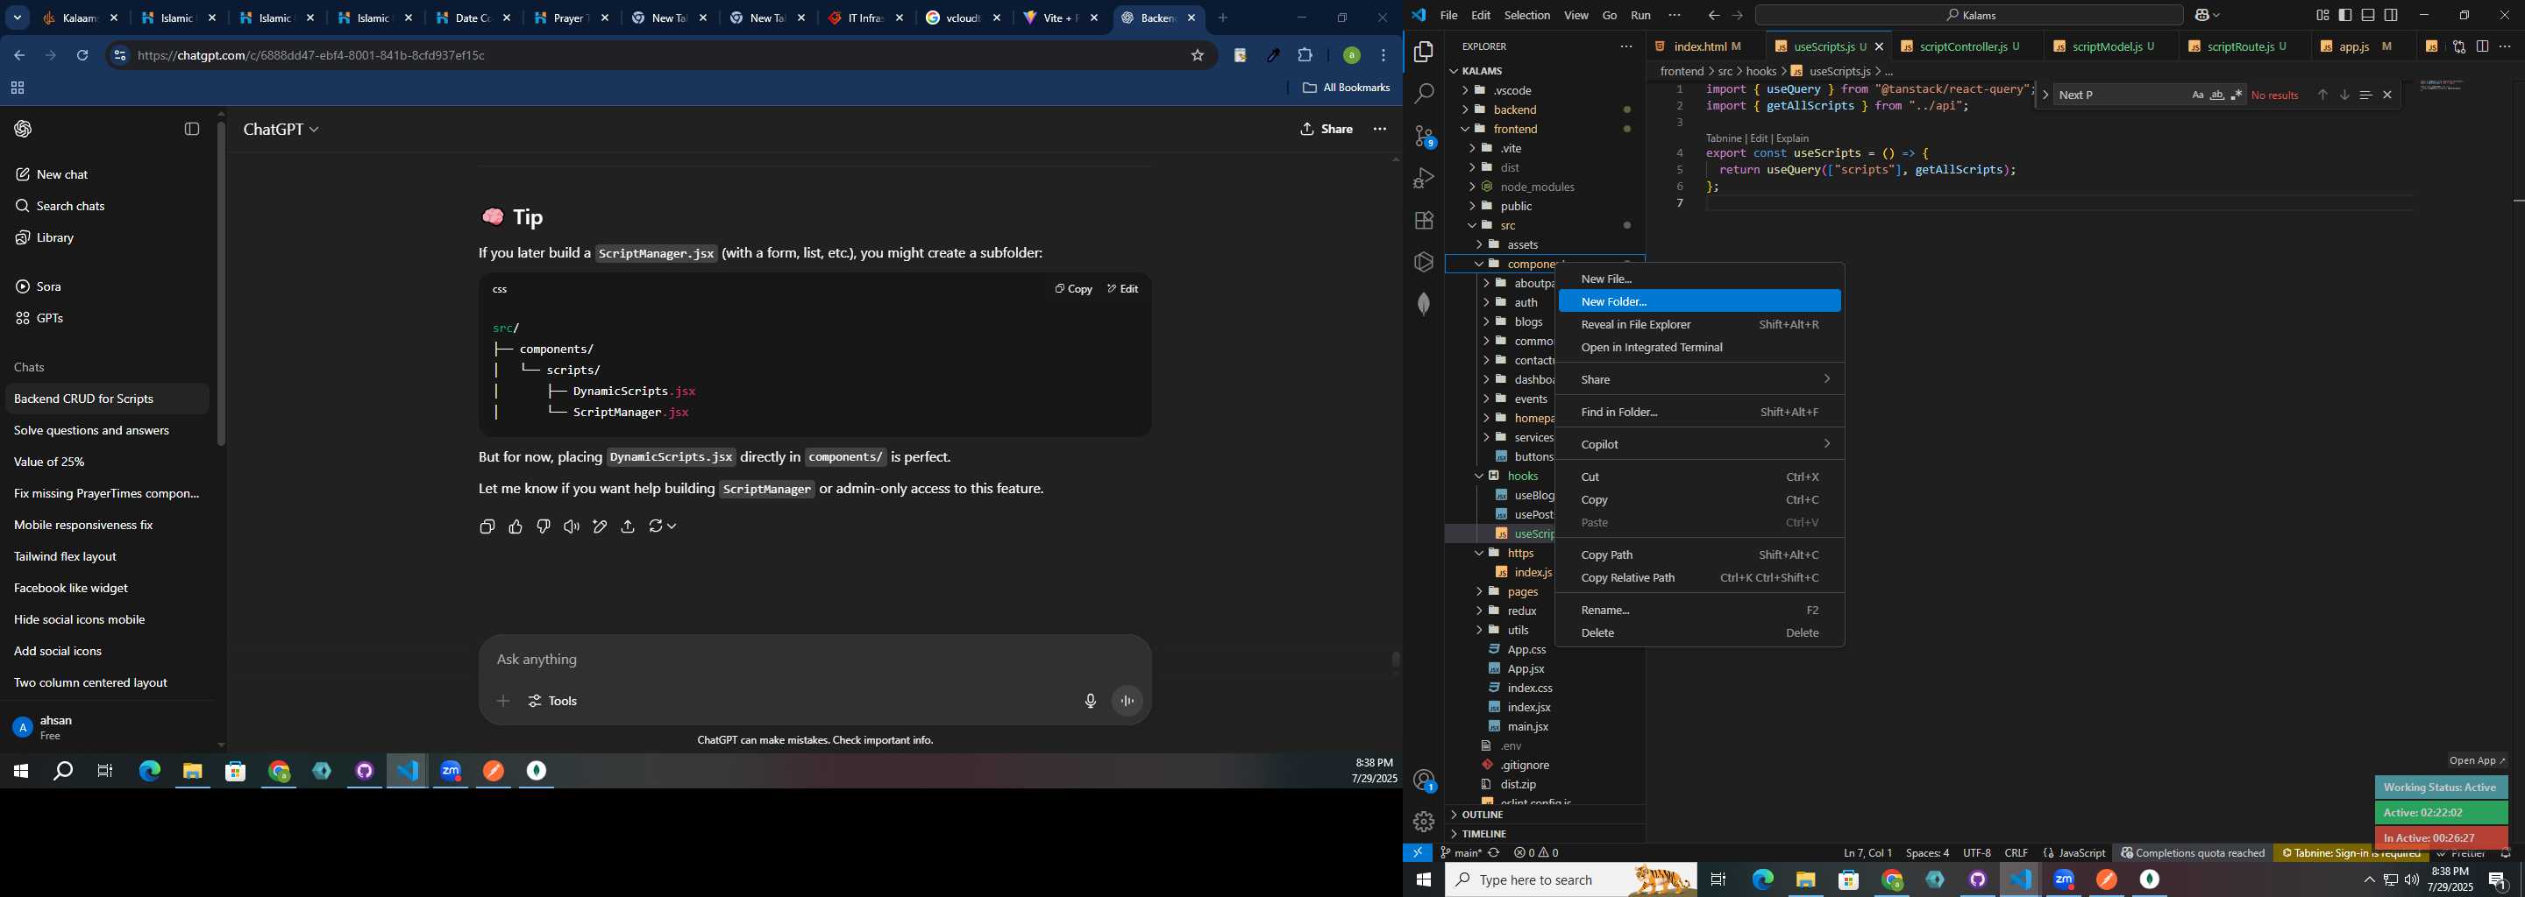Viewport: 2525px width, 897px height.
Task: Go to previous match arrow in find widget
Action: pos(2322,95)
